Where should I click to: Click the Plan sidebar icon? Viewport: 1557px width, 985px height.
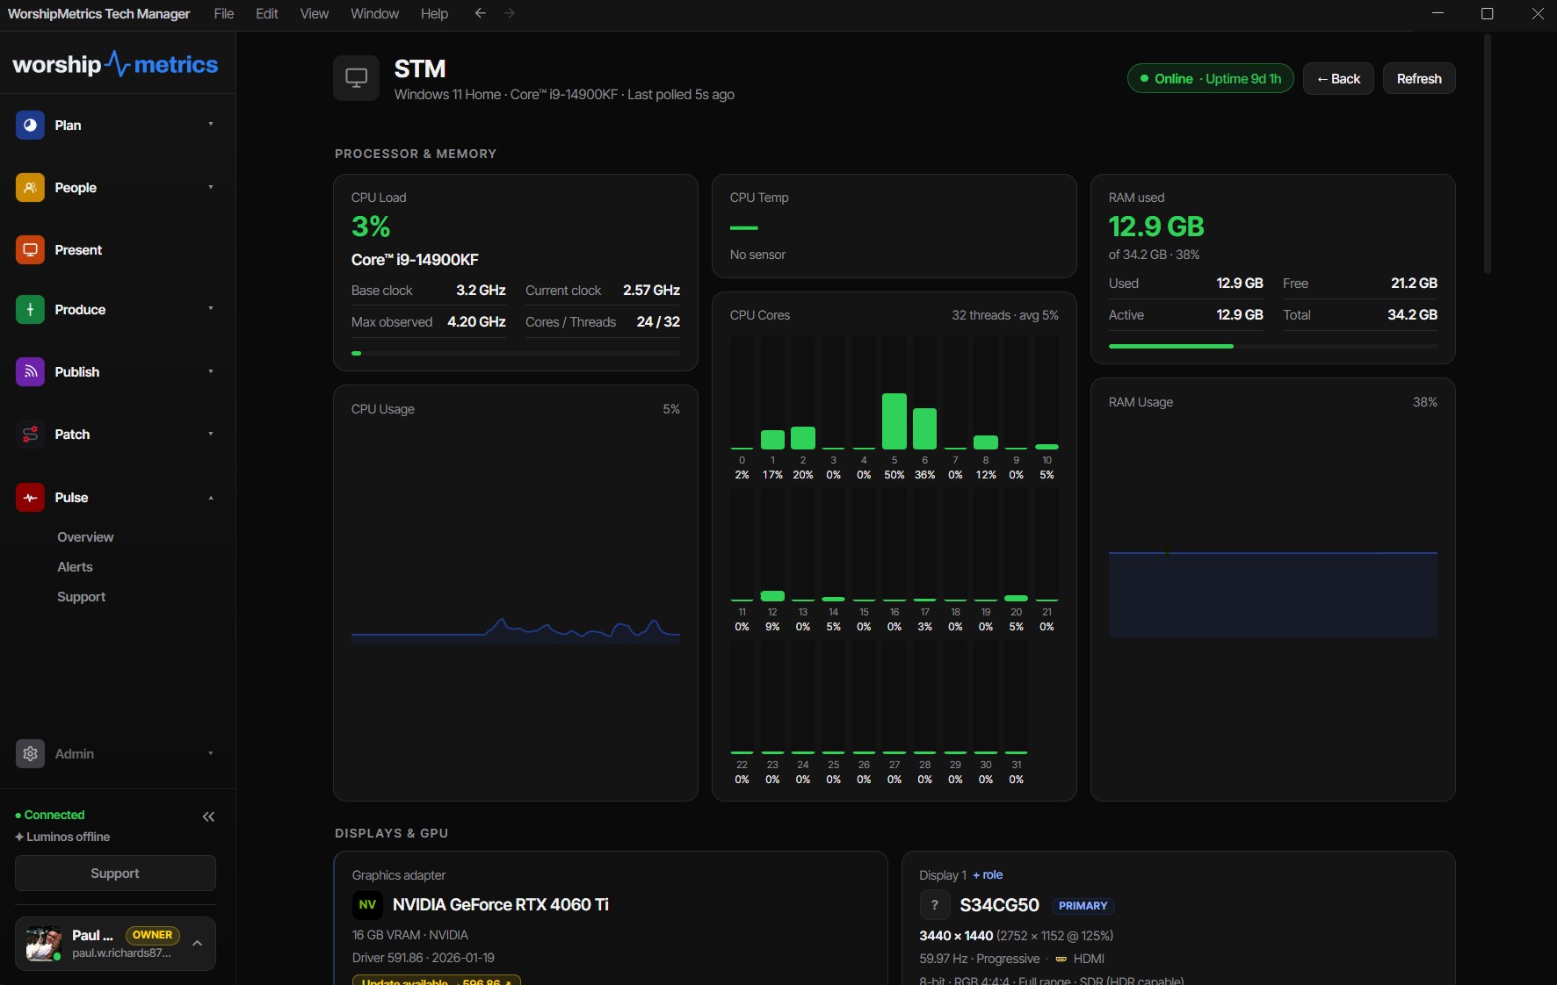[30, 126]
